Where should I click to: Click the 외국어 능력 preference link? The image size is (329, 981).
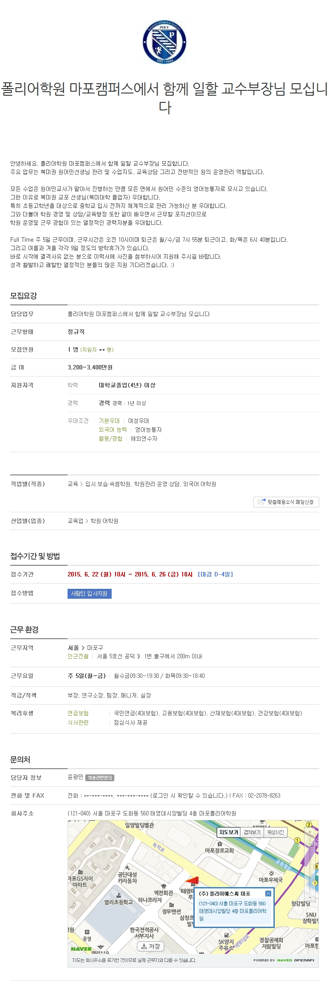[112, 430]
